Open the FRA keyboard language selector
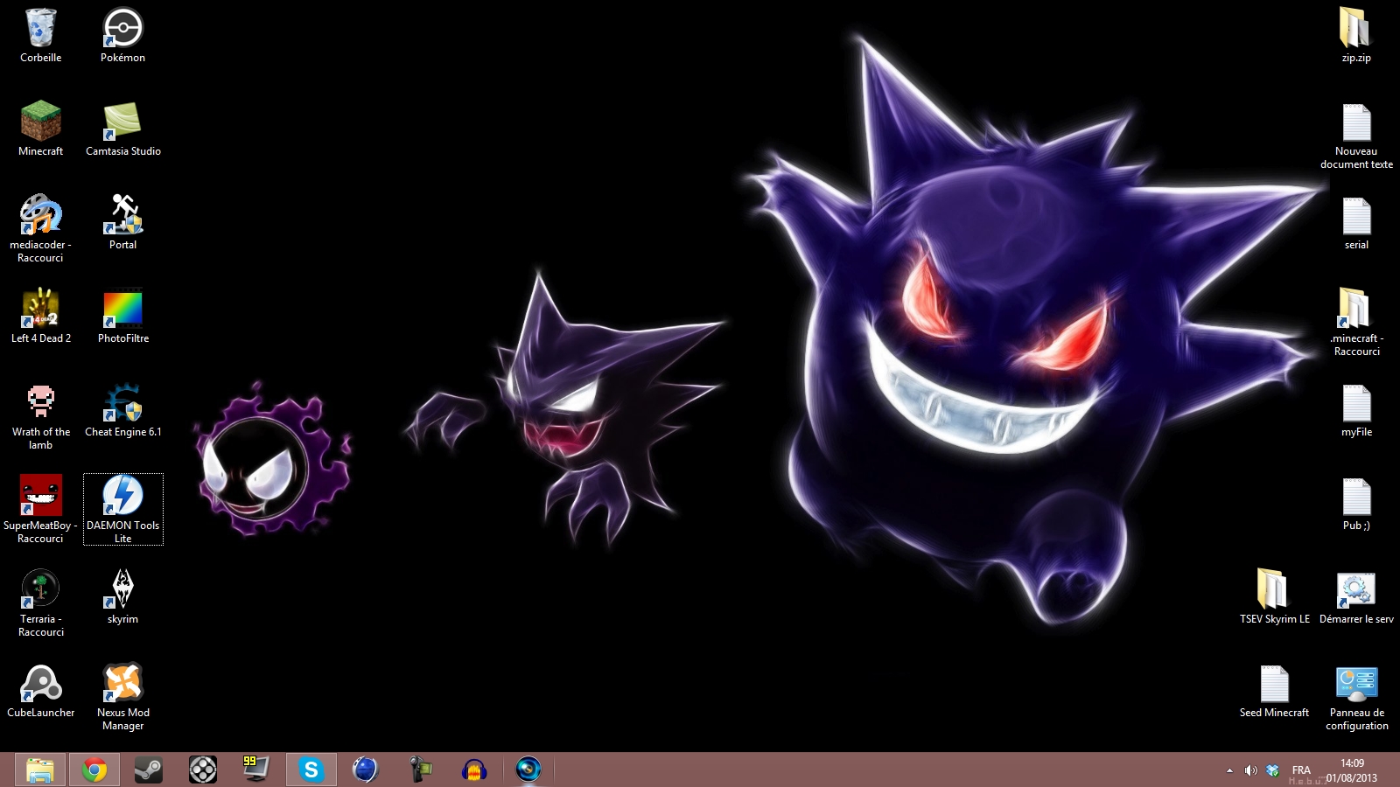The image size is (1400, 787). (x=1301, y=770)
